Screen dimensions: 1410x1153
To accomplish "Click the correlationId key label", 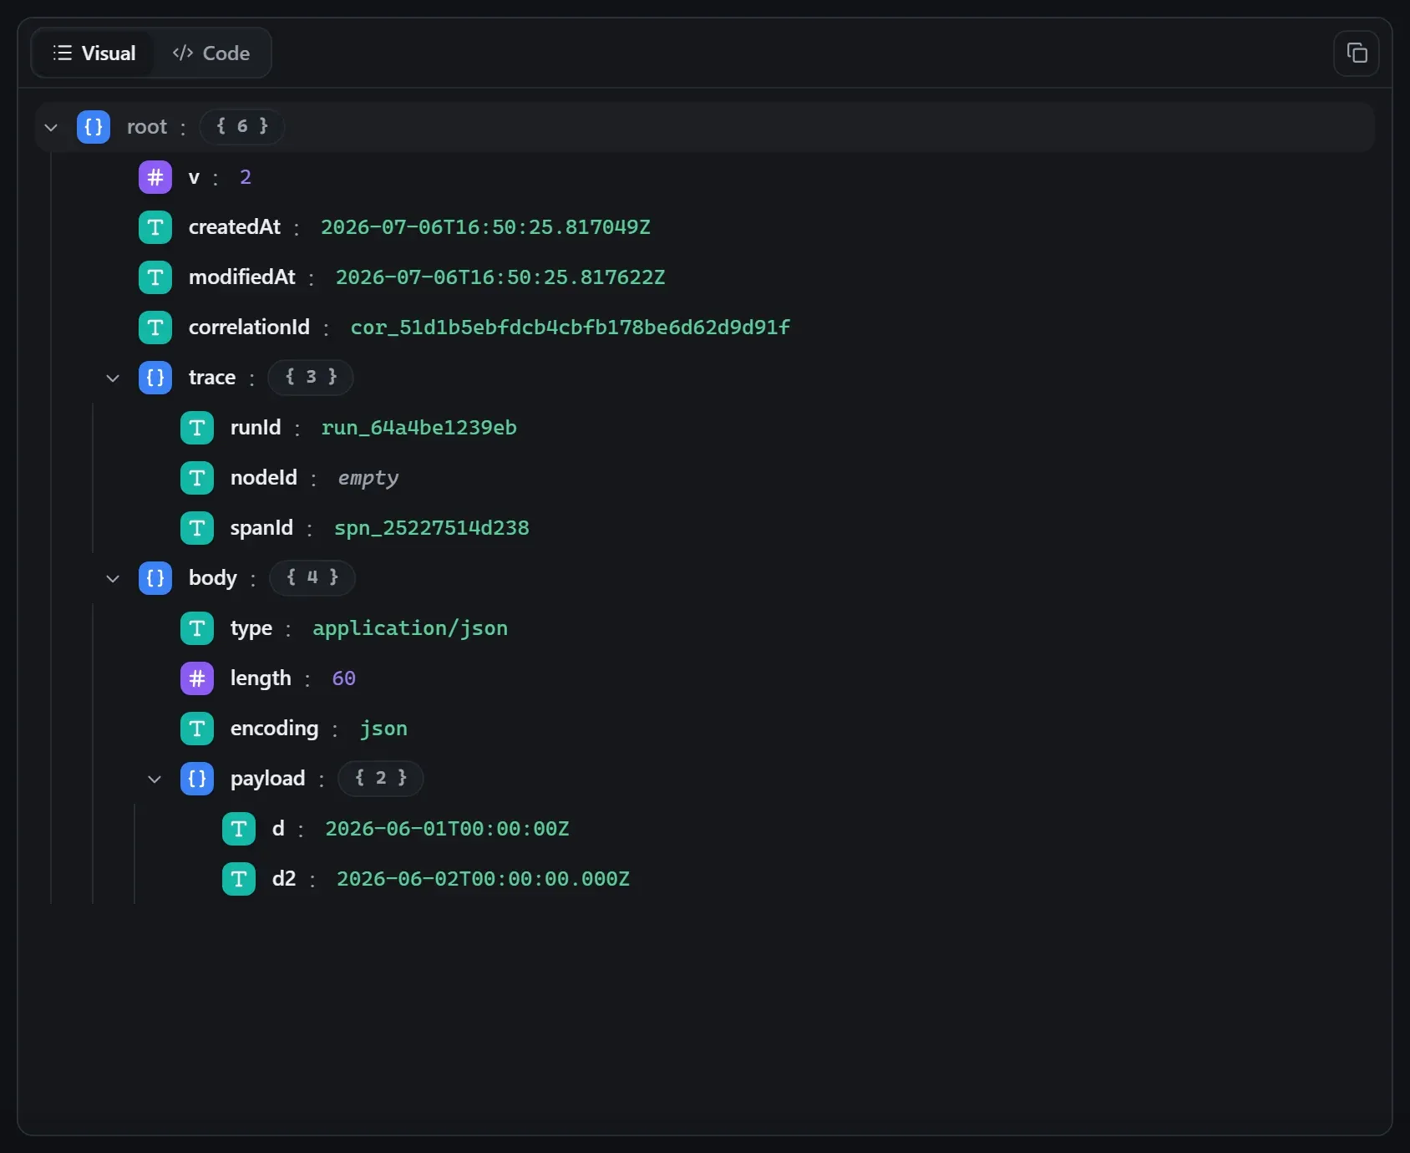I will click(249, 328).
